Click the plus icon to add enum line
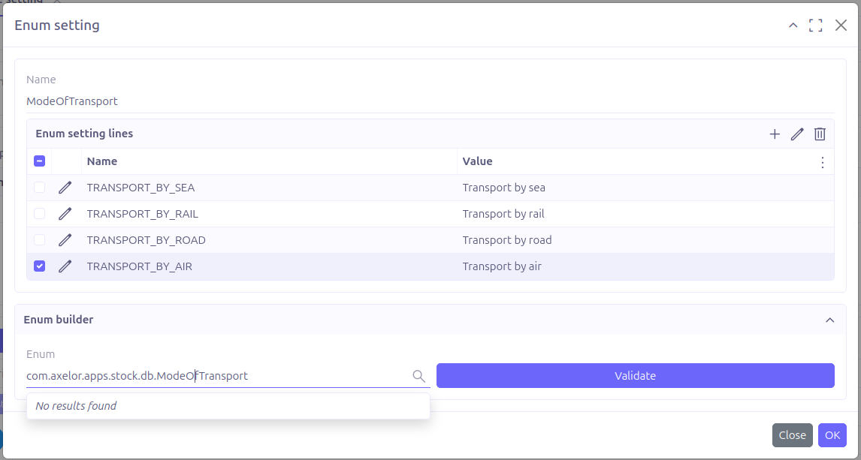The height and width of the screenshot is (460, 861). (775, 134)
